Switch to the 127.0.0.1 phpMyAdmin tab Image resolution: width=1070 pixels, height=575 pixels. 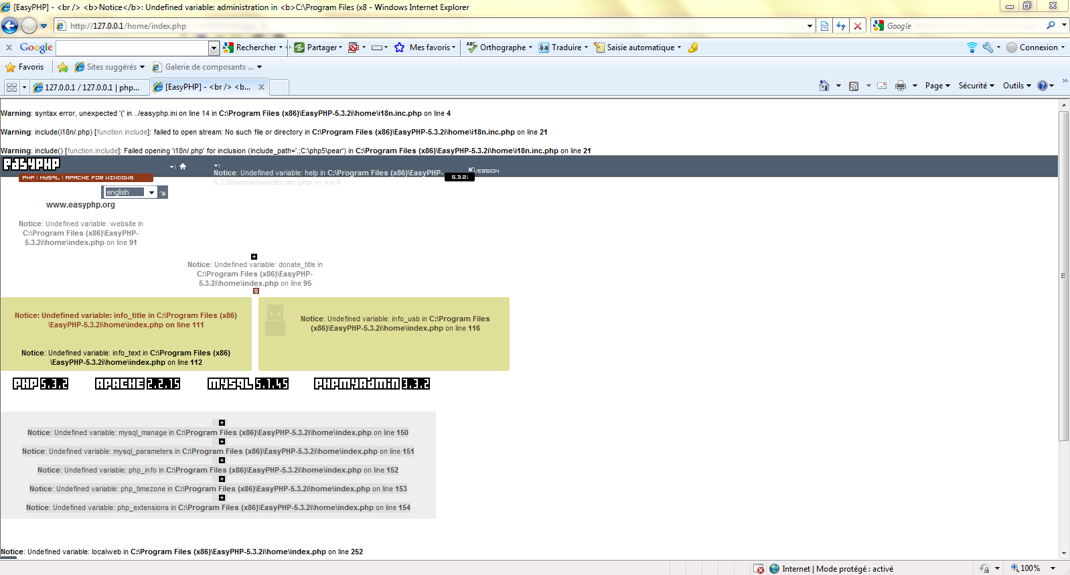pyautogui.click(x=89, y=87)
